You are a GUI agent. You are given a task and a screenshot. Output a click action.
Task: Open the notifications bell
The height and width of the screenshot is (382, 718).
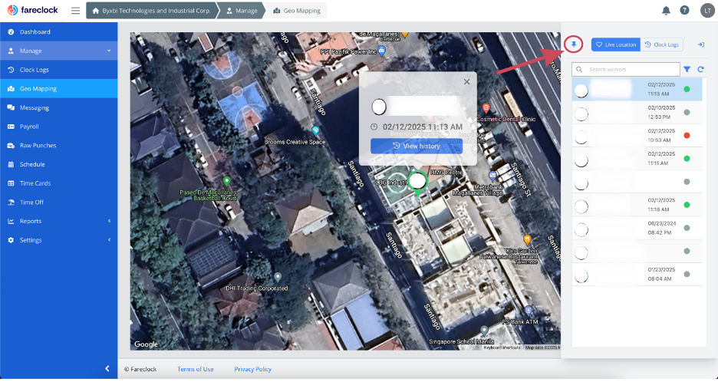tap(667, 10)
